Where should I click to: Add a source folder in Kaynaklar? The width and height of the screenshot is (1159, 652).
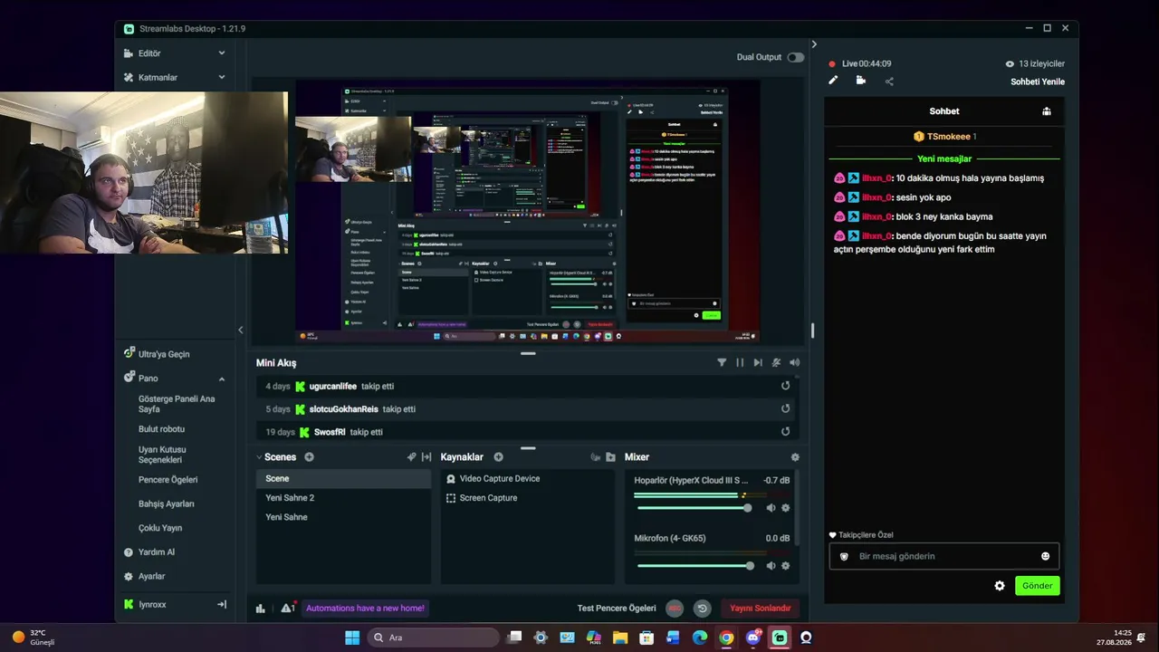click(x=610, y=457)
